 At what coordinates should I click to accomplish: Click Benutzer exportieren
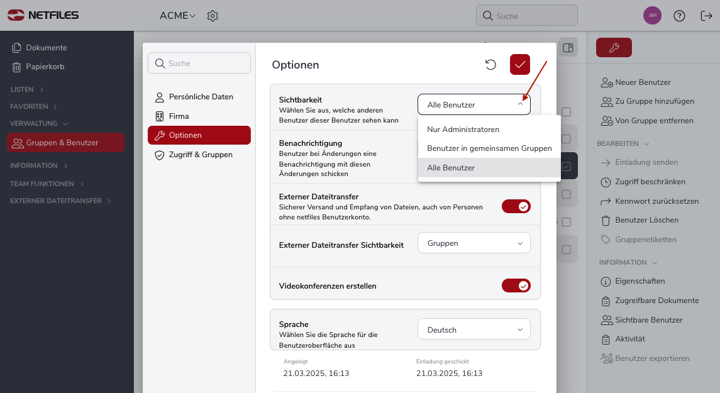645,358
